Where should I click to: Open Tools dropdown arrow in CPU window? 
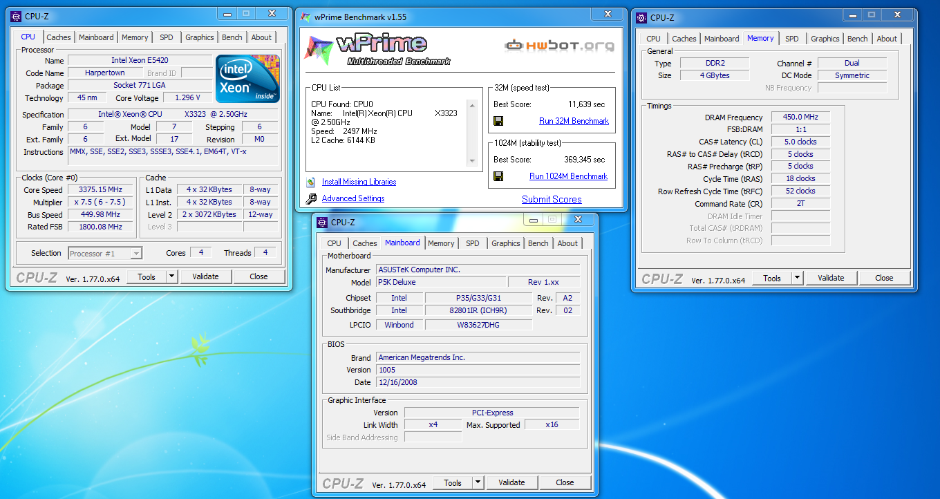point(172,276)
